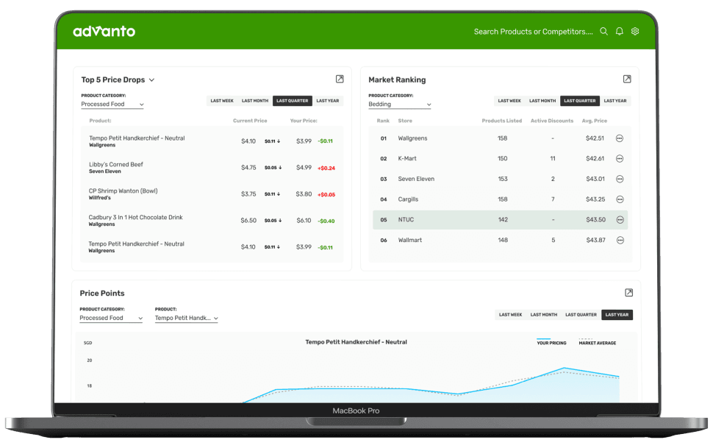Open more options for Wallmart row

(x=620, y=240)
